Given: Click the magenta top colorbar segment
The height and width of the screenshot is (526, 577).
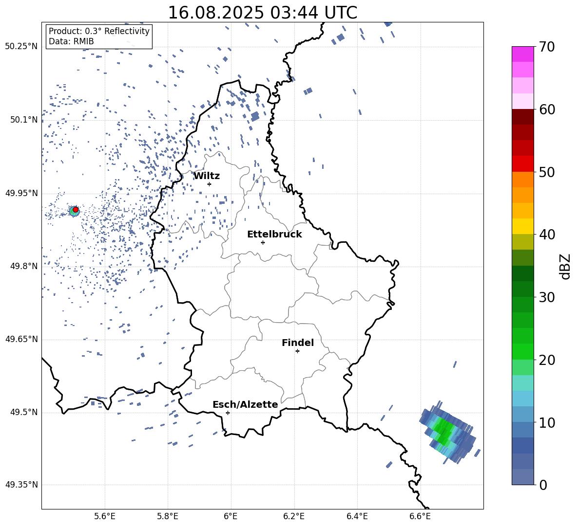Looking at the screenshot, I should [523, 54].
